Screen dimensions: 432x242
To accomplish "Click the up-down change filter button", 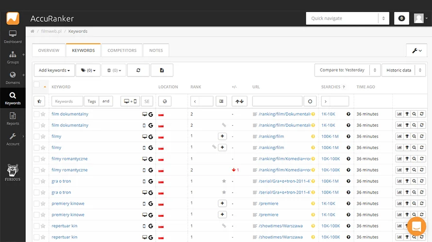I will [239, 101].
